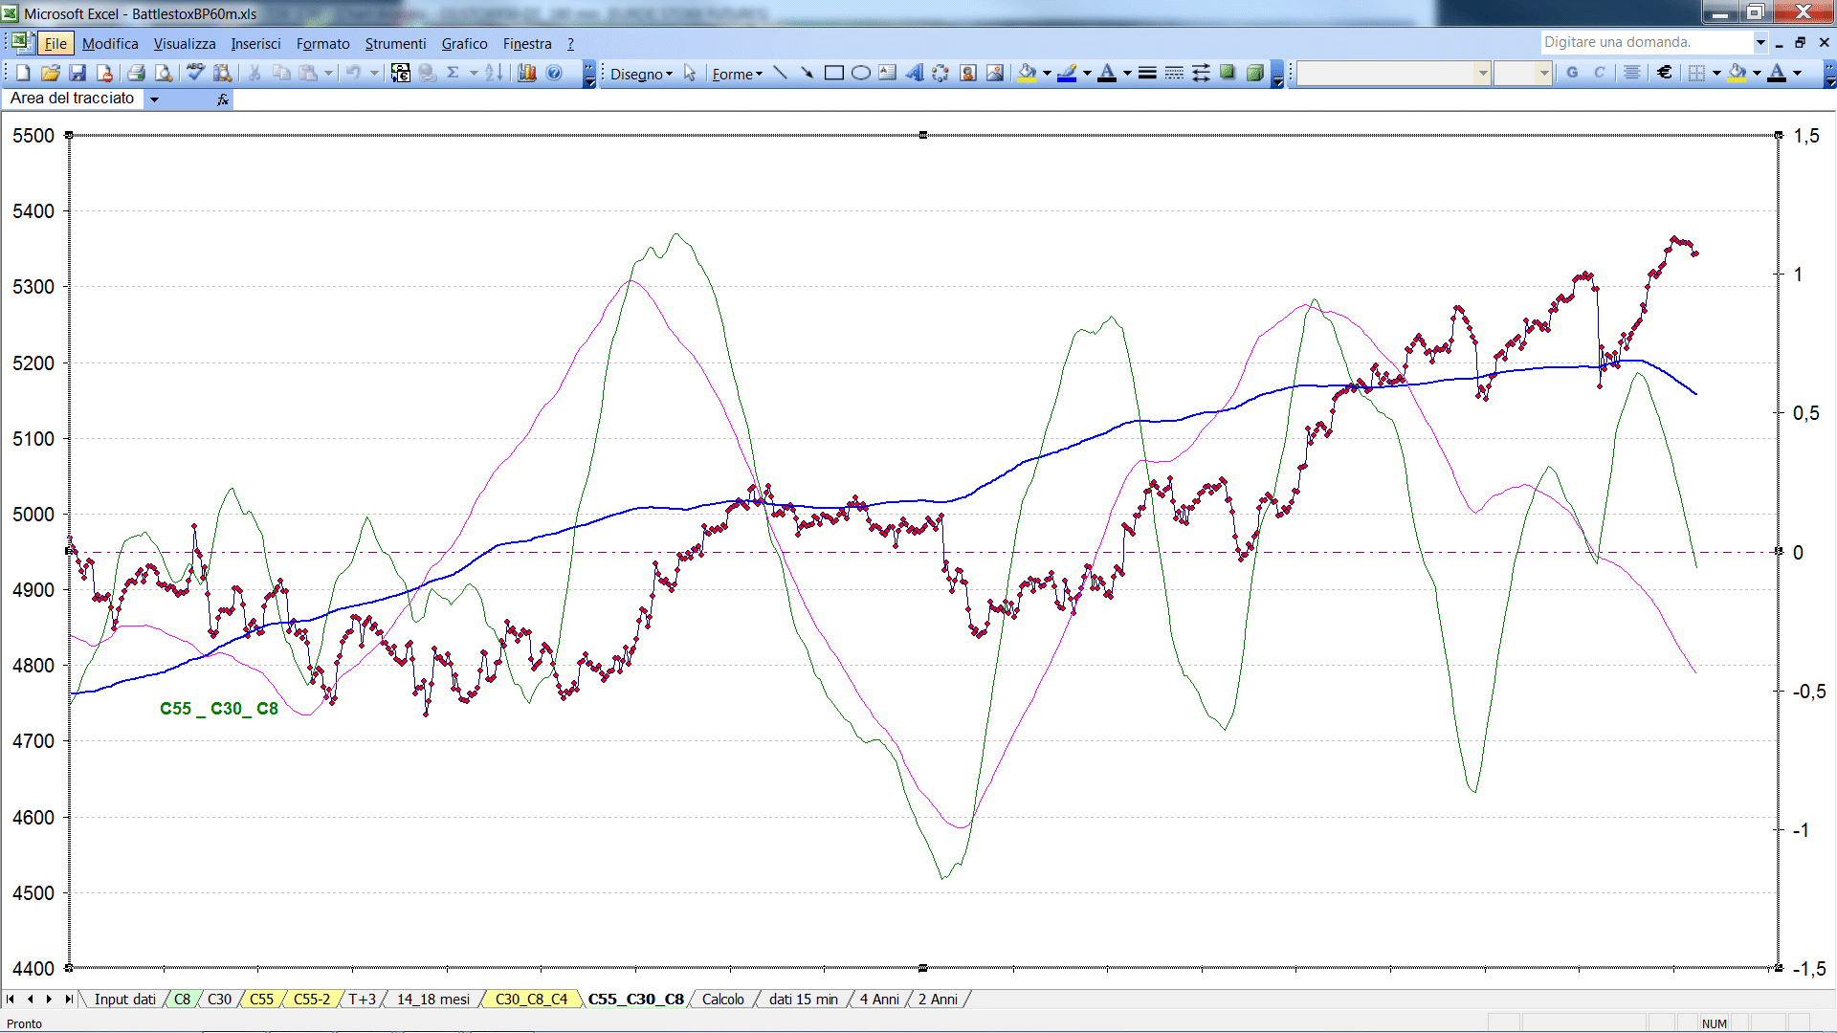The image size is (1837, 1033).
Task: Click the 3-D Style icon
Action: pyautogui.click(x=1254, y=73)
